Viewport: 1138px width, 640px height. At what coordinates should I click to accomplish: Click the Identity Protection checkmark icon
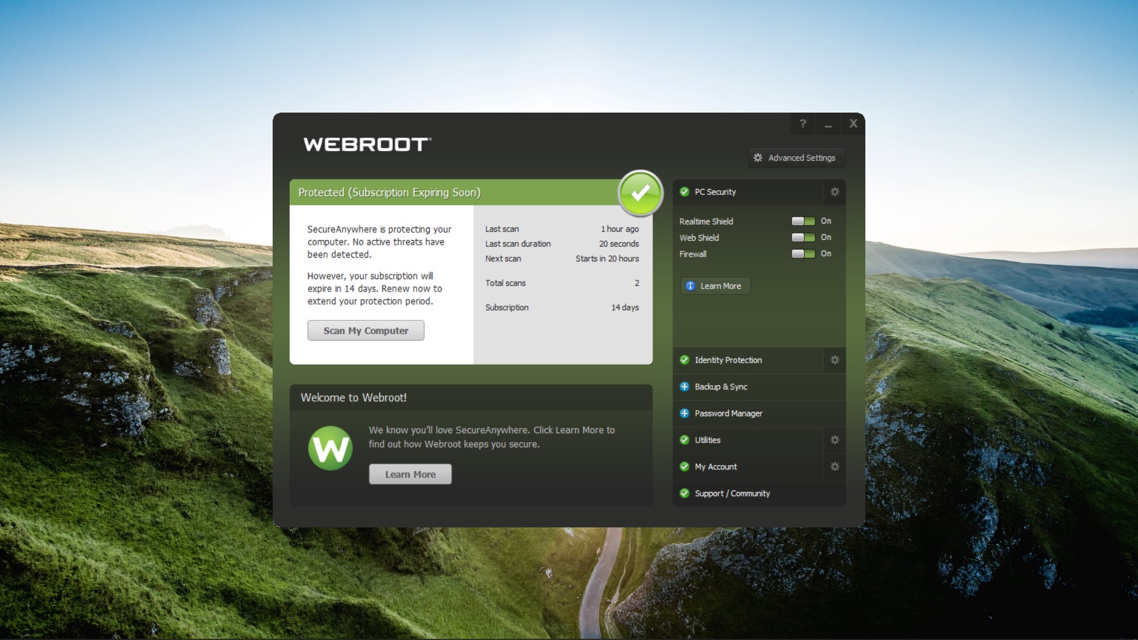point(685,360)
